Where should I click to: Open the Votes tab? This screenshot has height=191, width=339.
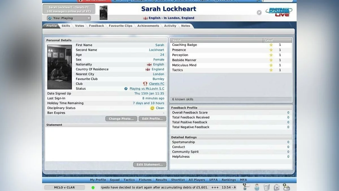pyautogui.click(x=79, y=26)
